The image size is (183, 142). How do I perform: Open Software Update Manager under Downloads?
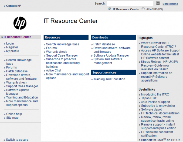click(x=111, y=55)
